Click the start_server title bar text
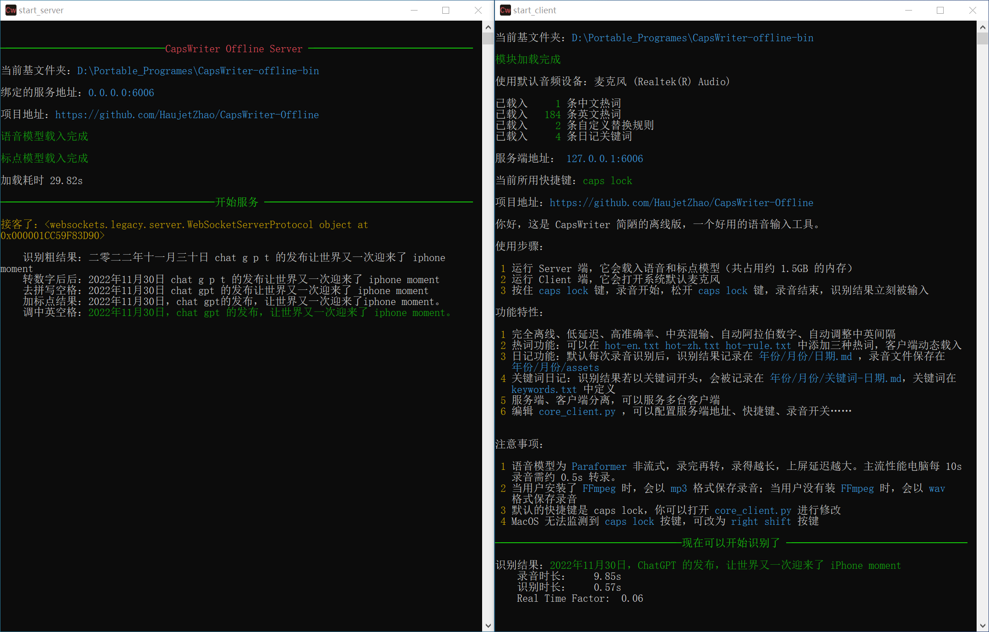The image size is (989, 632). click(41, 10)
